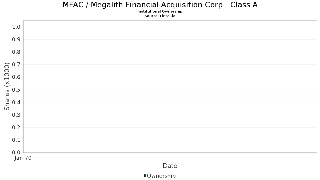Toggle the Ownership series legend label

point(161,176)
